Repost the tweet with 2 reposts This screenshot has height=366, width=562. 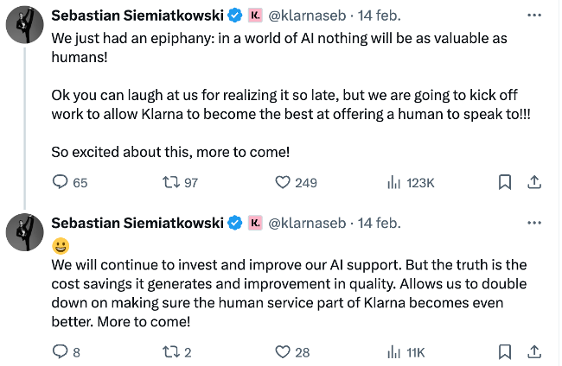(x=177, y=352)
